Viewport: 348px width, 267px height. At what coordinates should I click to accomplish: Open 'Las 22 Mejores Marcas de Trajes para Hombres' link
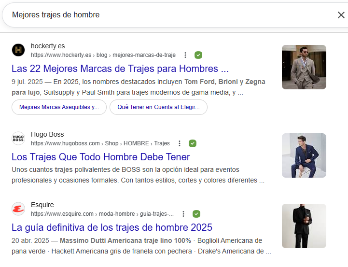pos(120,69)
